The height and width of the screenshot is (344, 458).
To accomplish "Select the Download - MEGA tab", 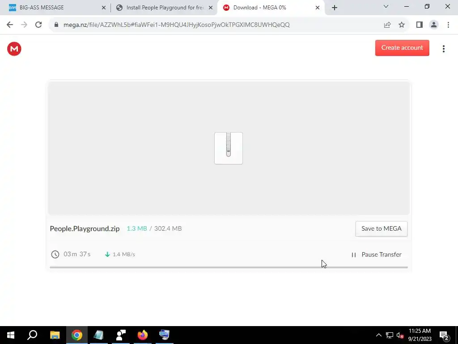I will 270,8.
